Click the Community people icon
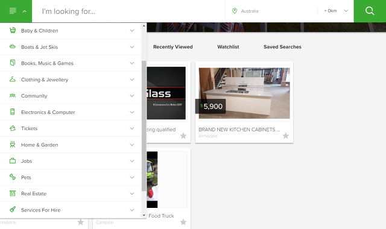Viewport: 386px width, 229px height. 13,96
